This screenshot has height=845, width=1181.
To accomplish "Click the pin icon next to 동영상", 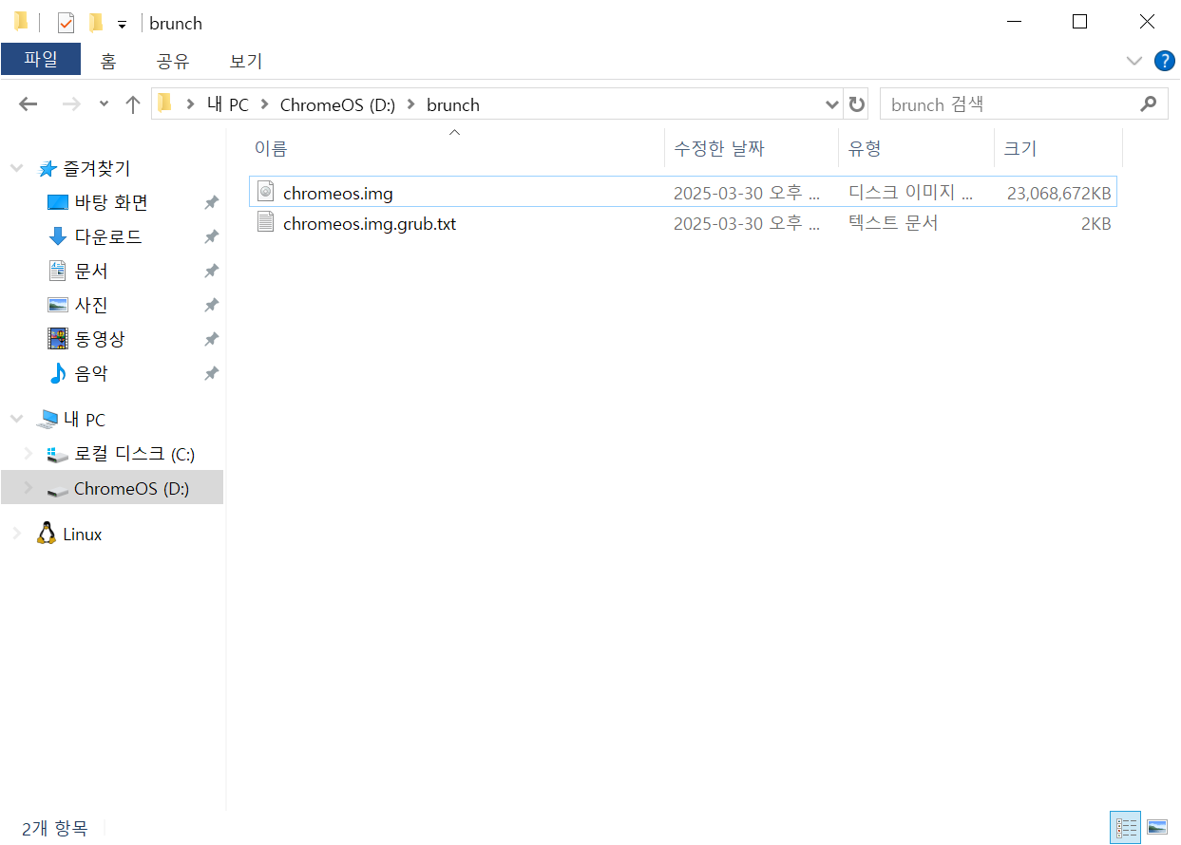I will (x=211, y=340).
